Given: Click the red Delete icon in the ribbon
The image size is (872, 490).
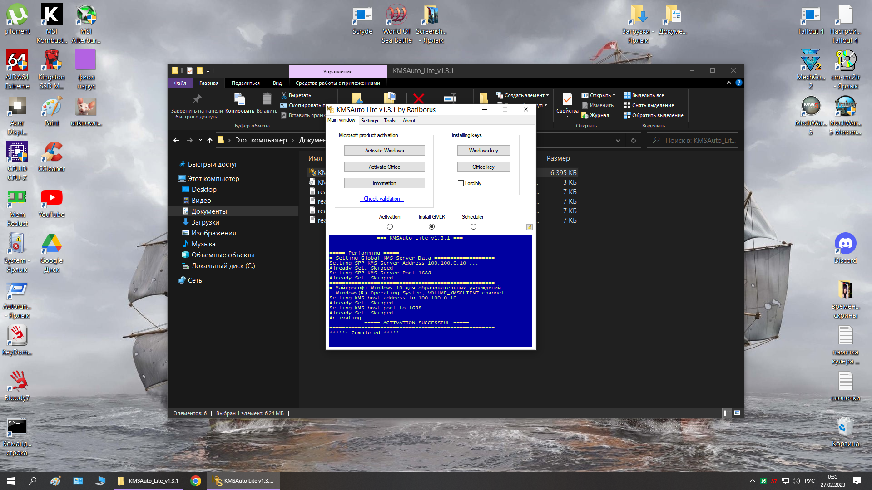Looking at the screenshot, I should 419,98.
